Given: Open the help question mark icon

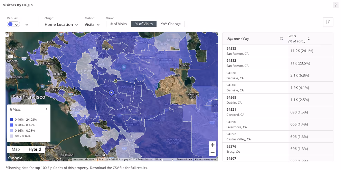Looking at the screenshot, I should coord(335,5).
